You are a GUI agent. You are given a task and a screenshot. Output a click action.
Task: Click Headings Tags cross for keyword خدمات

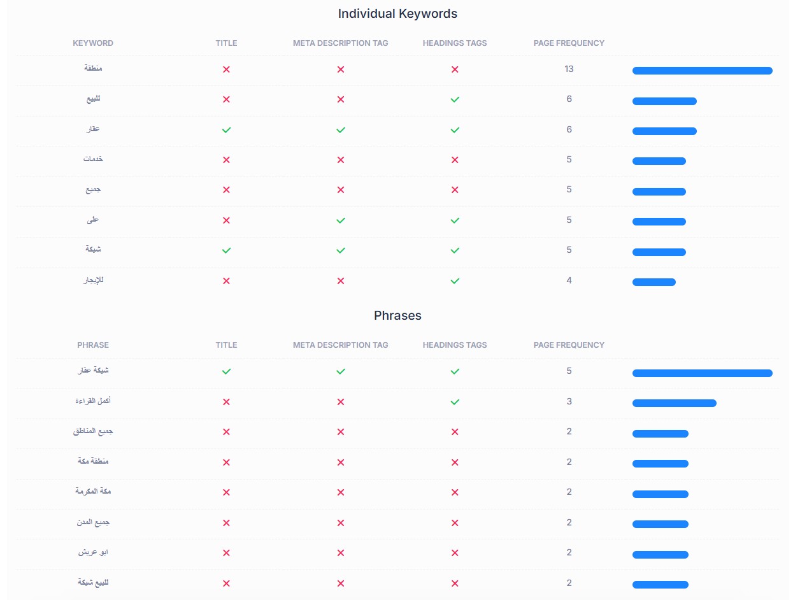[455, 160]
